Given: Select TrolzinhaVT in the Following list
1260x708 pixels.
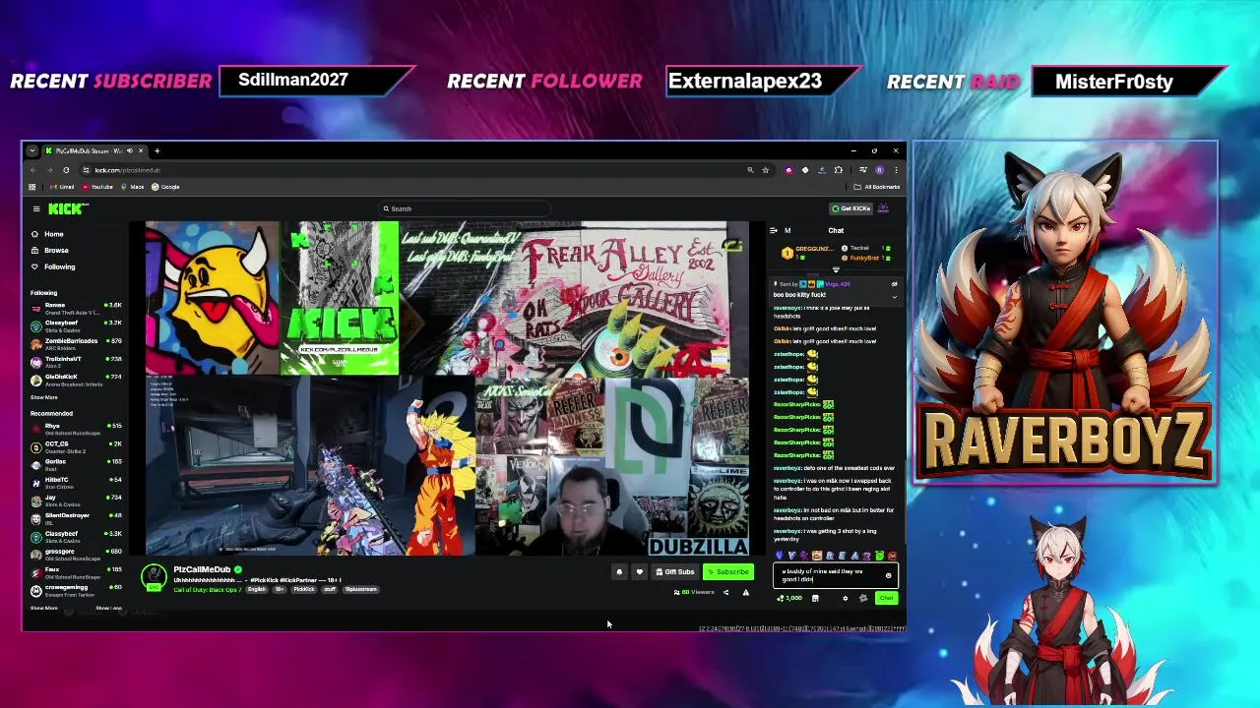Looking at the screenshot, I should point(77,362).
